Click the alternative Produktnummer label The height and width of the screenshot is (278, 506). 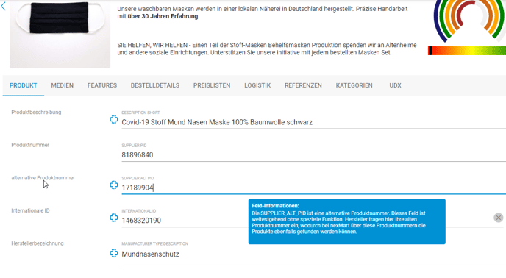pyautogui.click(x=43, y=178)
